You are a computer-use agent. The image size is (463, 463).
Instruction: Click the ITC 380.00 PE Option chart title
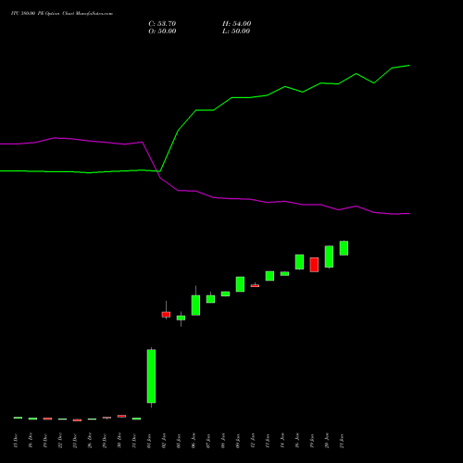point(62,14)
